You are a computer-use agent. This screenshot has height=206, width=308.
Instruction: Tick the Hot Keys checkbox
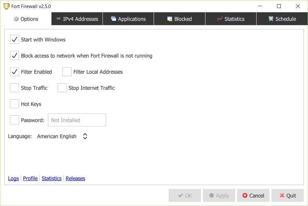pyautogui.click(x=15, y=104)
